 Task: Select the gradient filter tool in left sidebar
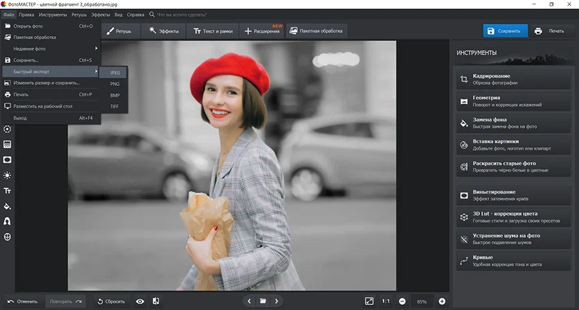coord(7,144)
